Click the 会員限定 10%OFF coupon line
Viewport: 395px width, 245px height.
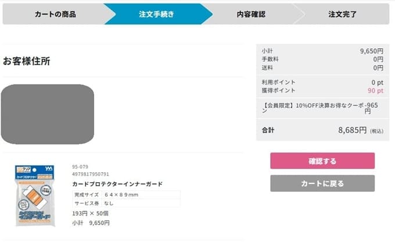tap(322, 108)
